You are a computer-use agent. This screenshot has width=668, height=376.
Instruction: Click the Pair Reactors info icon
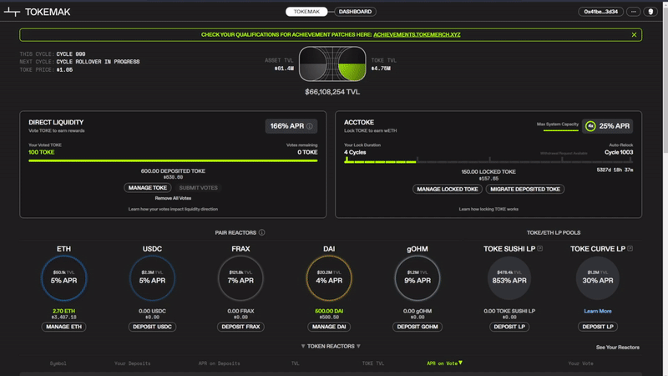261,232
